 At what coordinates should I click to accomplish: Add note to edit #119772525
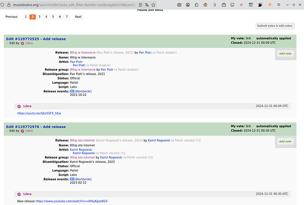285,54
